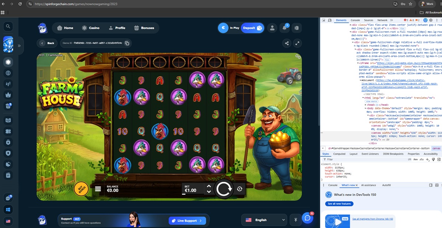Open the notifications bell icon
This screenshot has height=228, width=442.
click(x=284, y=28)
